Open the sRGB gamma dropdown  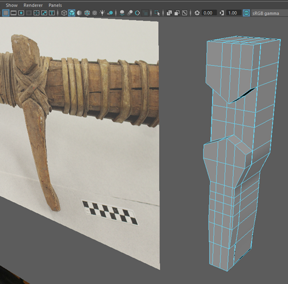click(x=270, y=13)
